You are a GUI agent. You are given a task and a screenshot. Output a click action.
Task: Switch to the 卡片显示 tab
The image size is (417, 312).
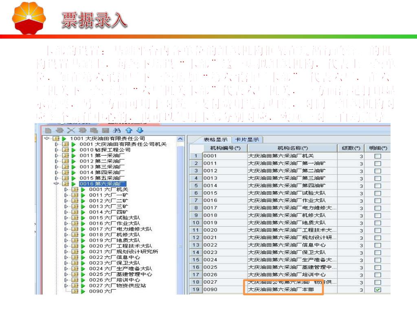coord(247,140)
